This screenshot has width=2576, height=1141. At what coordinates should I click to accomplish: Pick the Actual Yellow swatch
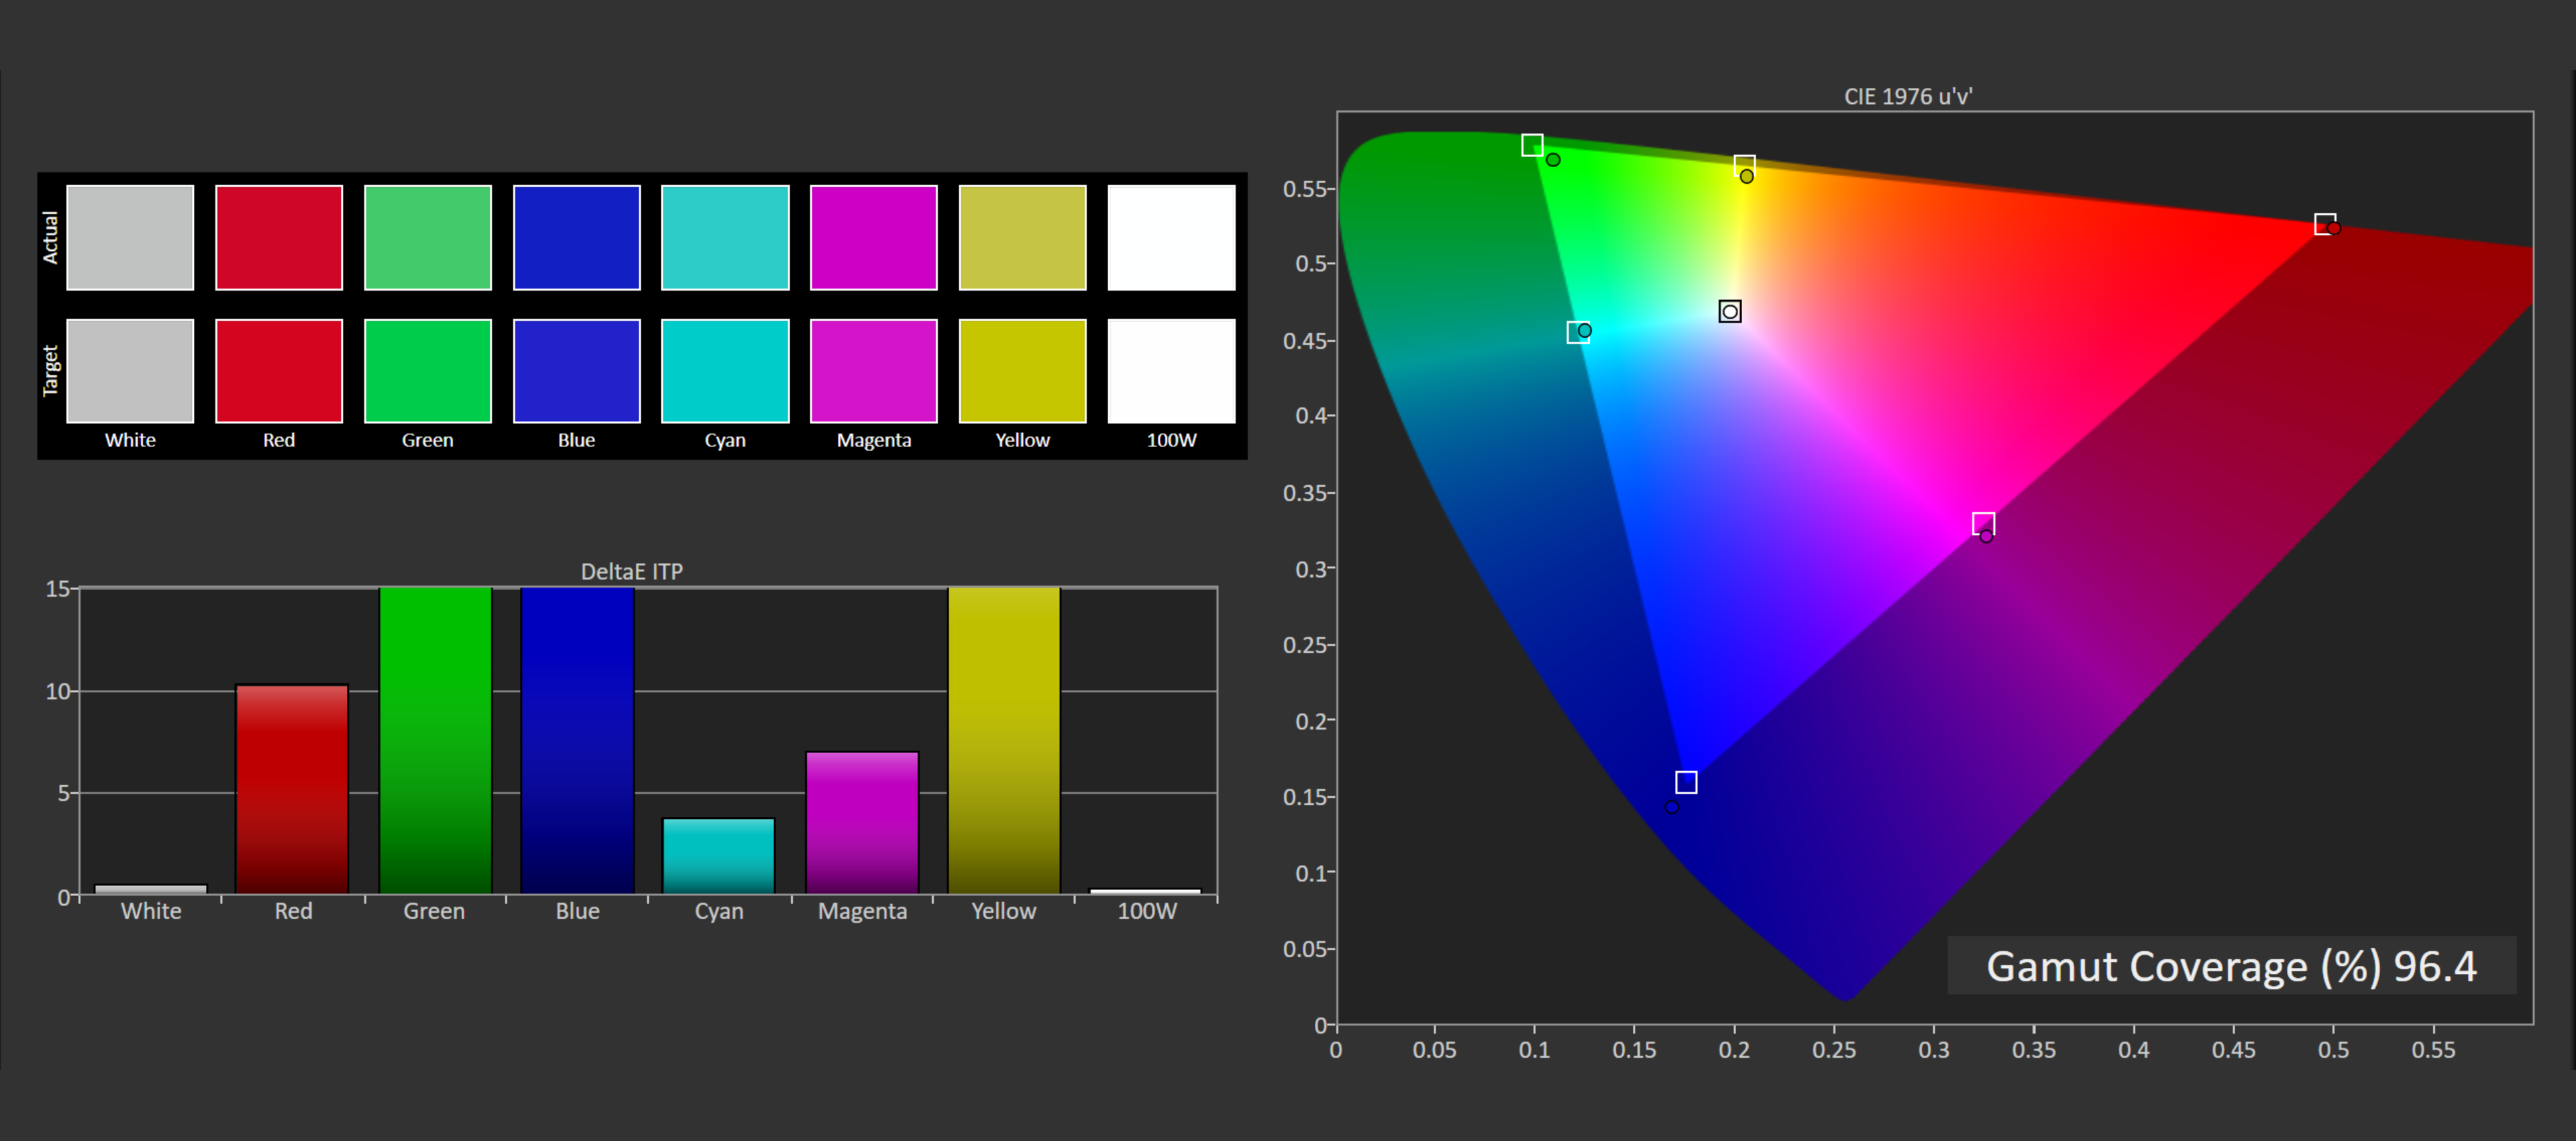pos(1023,237)
